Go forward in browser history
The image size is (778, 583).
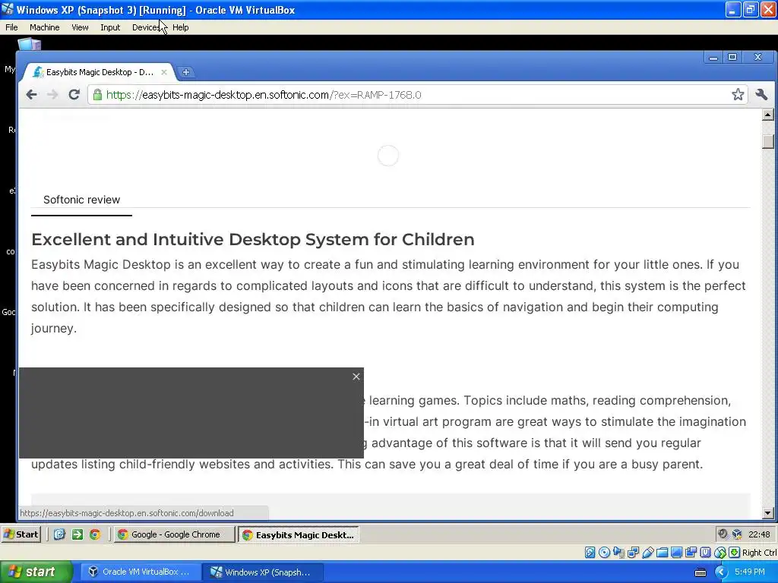(52, 95)
